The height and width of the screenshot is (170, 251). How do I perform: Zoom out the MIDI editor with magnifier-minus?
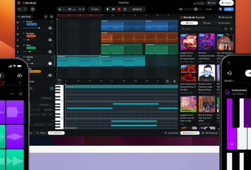coord(168,81)
